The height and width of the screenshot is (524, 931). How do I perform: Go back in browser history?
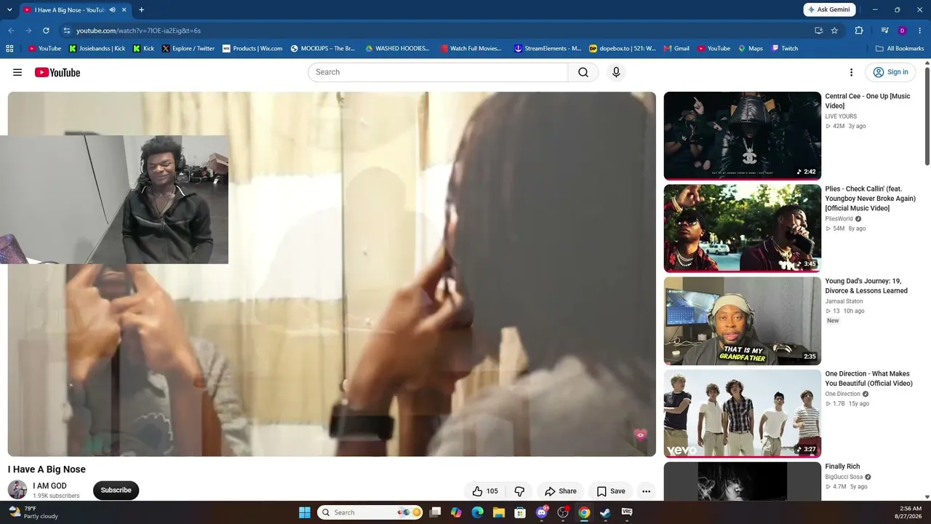click(x=11, y=31)
